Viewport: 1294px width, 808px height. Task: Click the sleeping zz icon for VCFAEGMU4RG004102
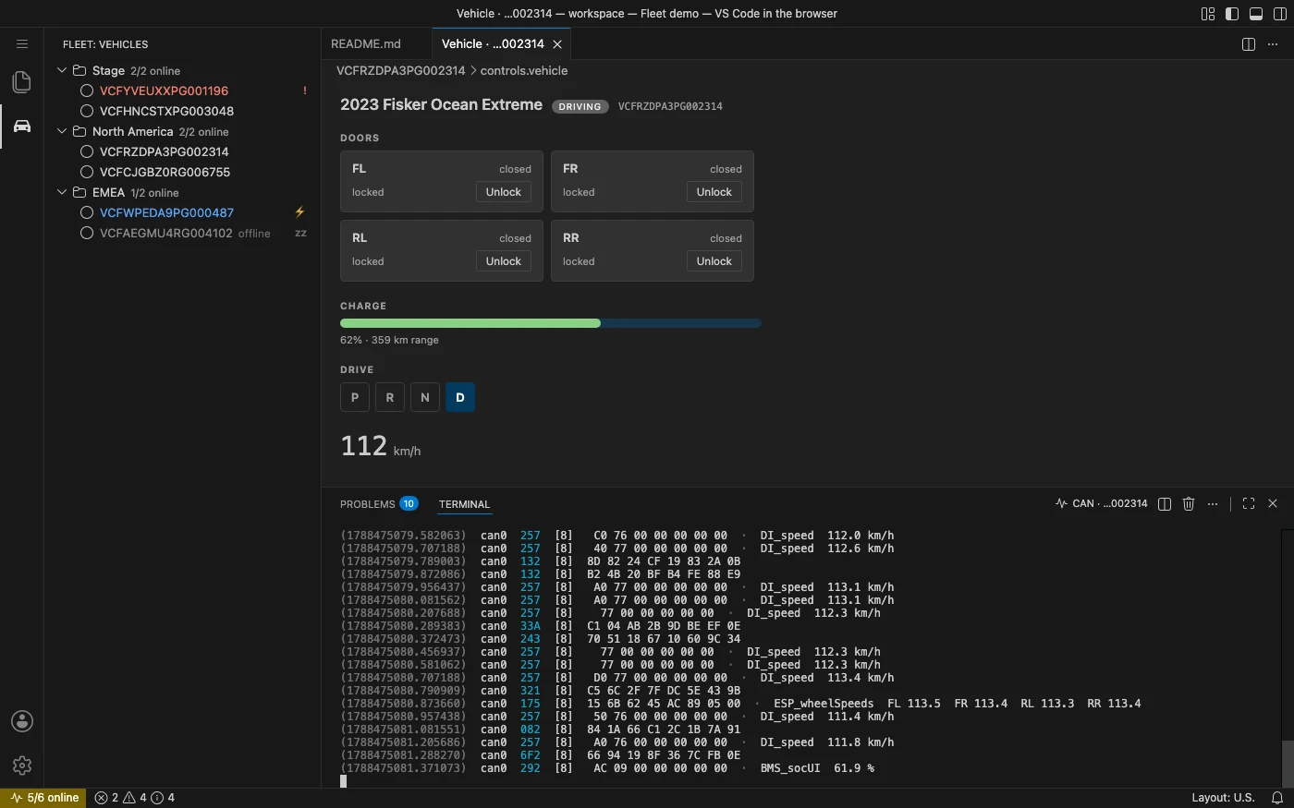coord(300,234)
